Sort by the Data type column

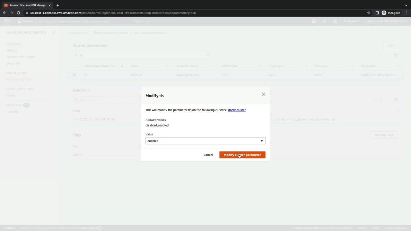334,66
